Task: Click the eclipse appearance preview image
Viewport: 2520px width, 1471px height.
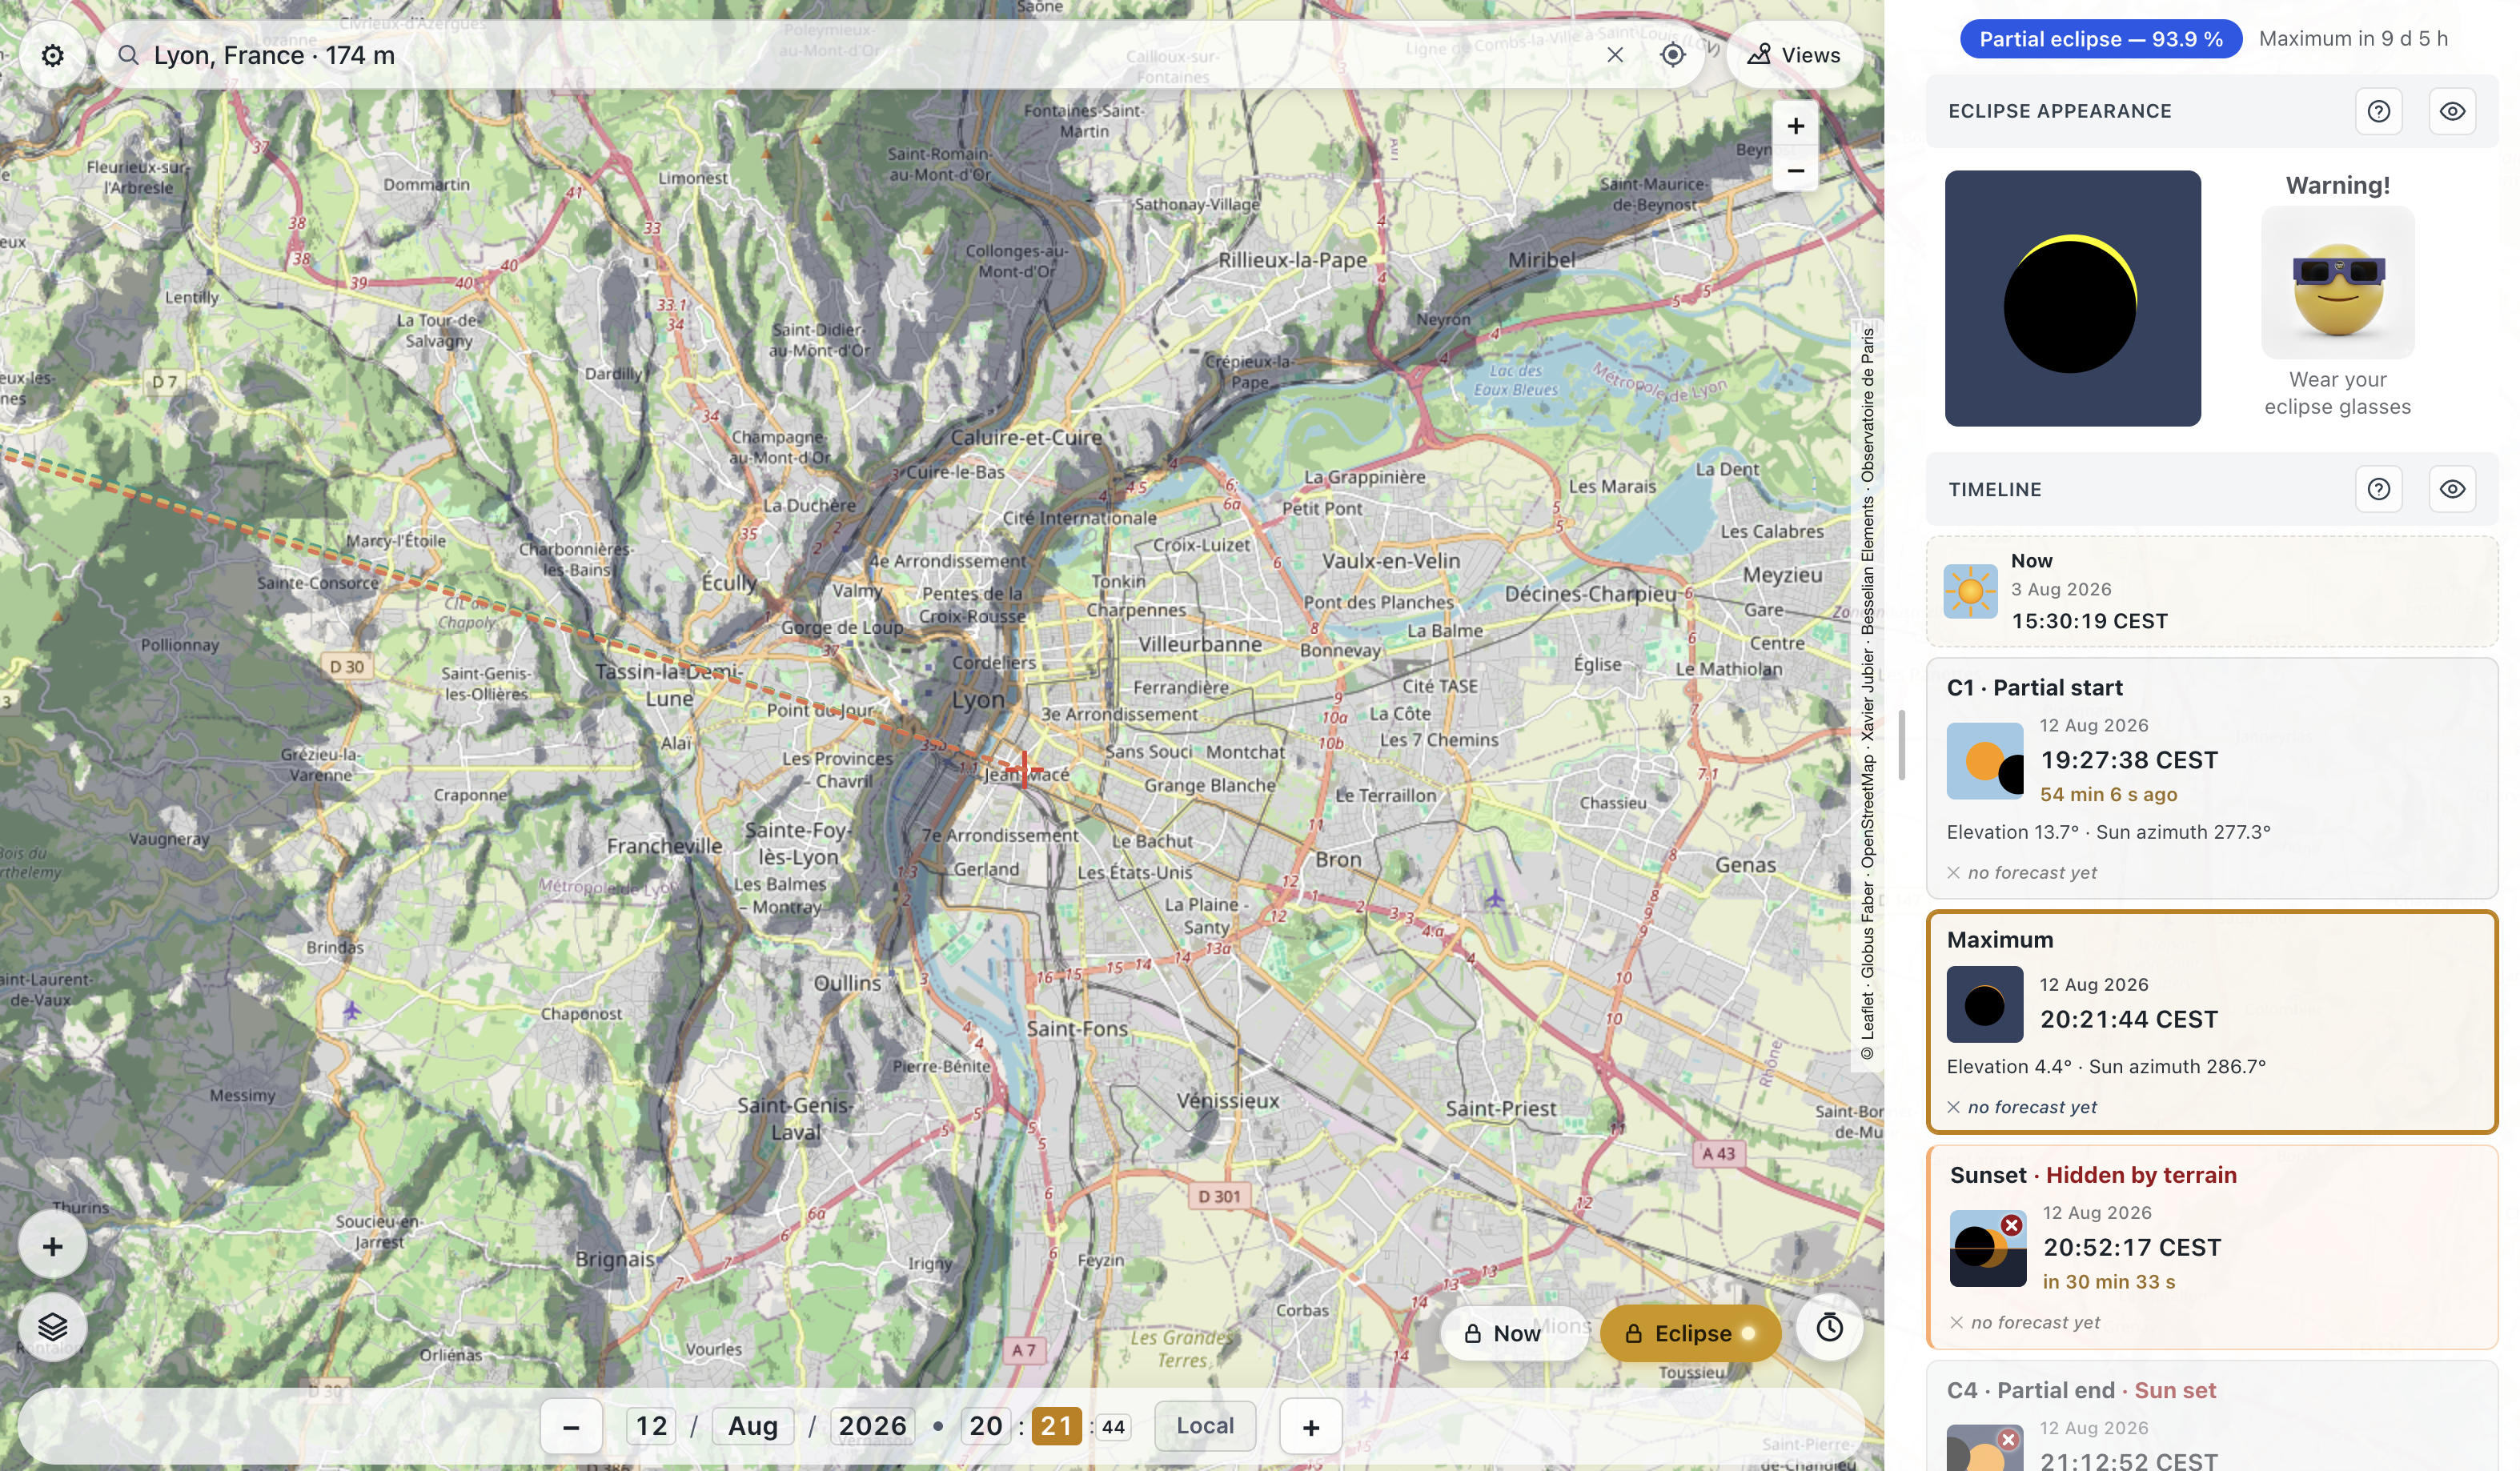Action: [2072, 298]
